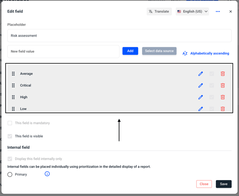Click the drag handle beside Average
This screenshot has width=239, height=196.
coord(13,74)
